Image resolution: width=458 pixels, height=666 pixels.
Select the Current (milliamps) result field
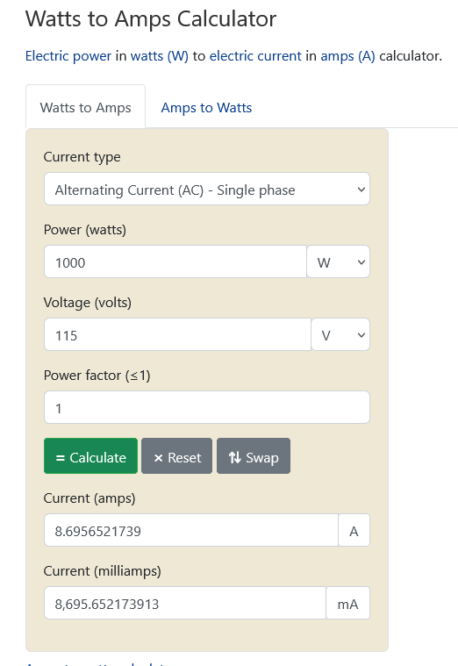(x=185, y=603)
